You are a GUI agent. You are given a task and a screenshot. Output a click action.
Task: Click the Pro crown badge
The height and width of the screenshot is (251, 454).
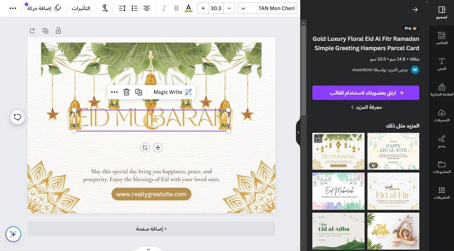(411, 28)
